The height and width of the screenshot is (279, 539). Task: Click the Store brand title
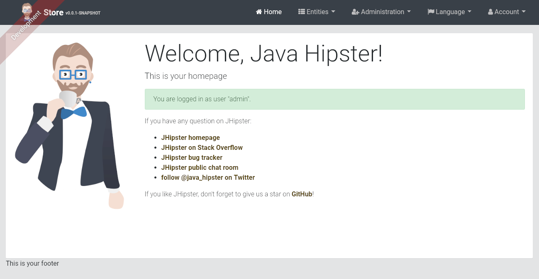[54, 12]
